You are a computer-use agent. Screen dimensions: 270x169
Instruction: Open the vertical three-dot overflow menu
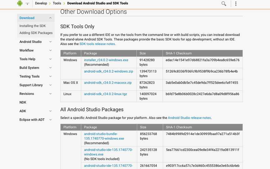tap(236, 3)
